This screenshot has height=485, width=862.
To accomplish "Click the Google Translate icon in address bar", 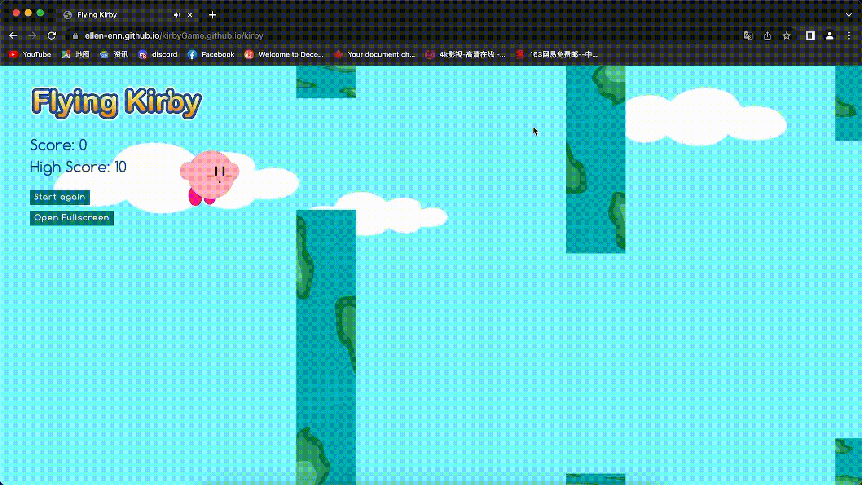I will coord(748,36).
